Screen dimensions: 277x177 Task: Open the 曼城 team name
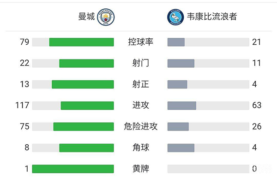pos(87,17)
